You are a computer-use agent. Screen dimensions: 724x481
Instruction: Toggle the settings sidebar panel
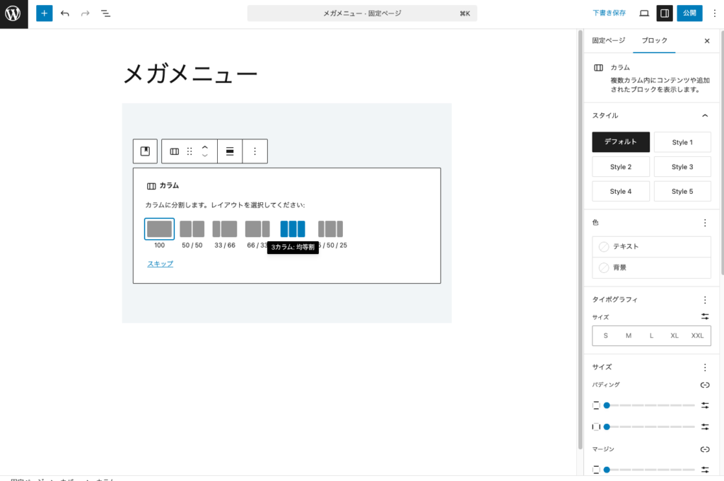(x=665, y=13)
